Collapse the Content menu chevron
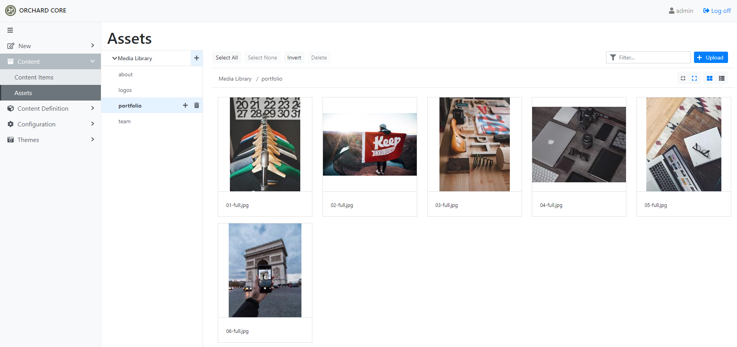 (93, 61)
